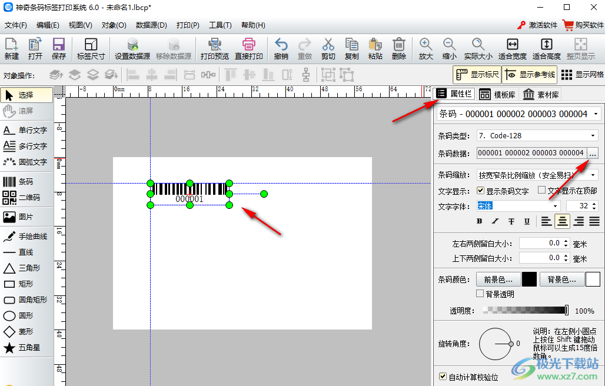Switch to the 模板库 tab
The height and width of the screenshot is (386, 605).
pyautogui.click(x=497, y=95)
